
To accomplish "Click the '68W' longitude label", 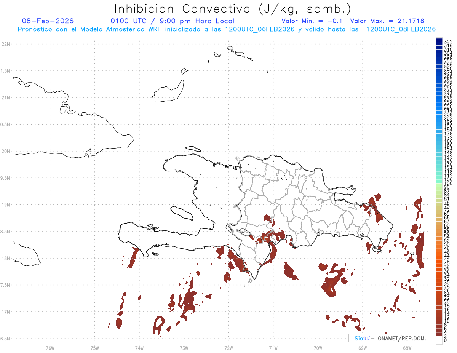I will pos(407,348).
